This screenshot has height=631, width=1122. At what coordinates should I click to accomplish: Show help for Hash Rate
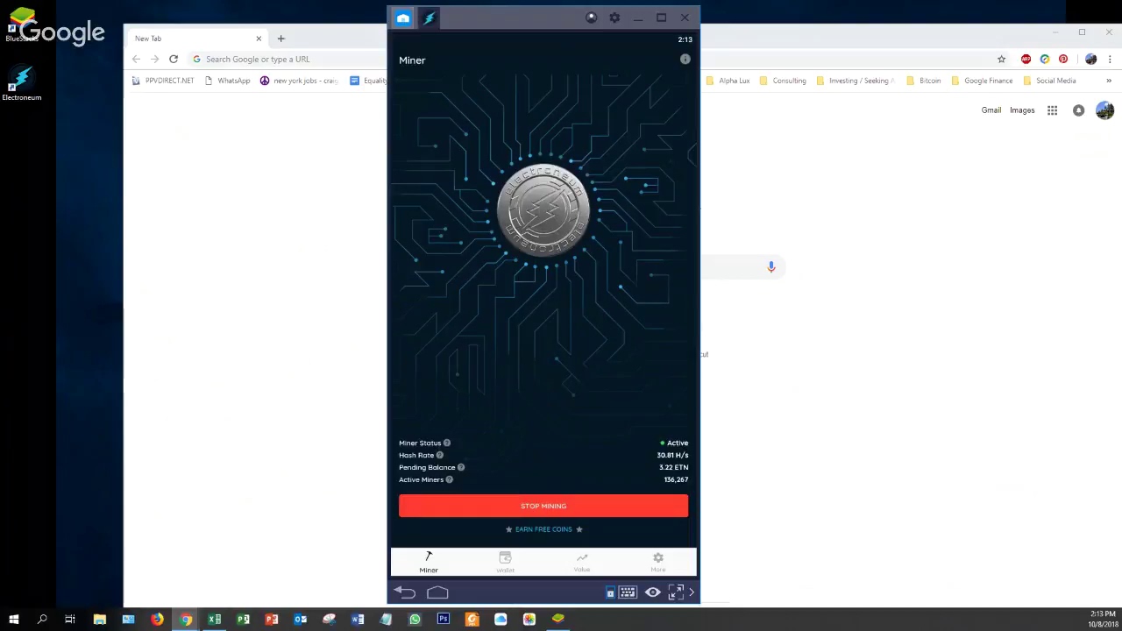tap(440, 455)
